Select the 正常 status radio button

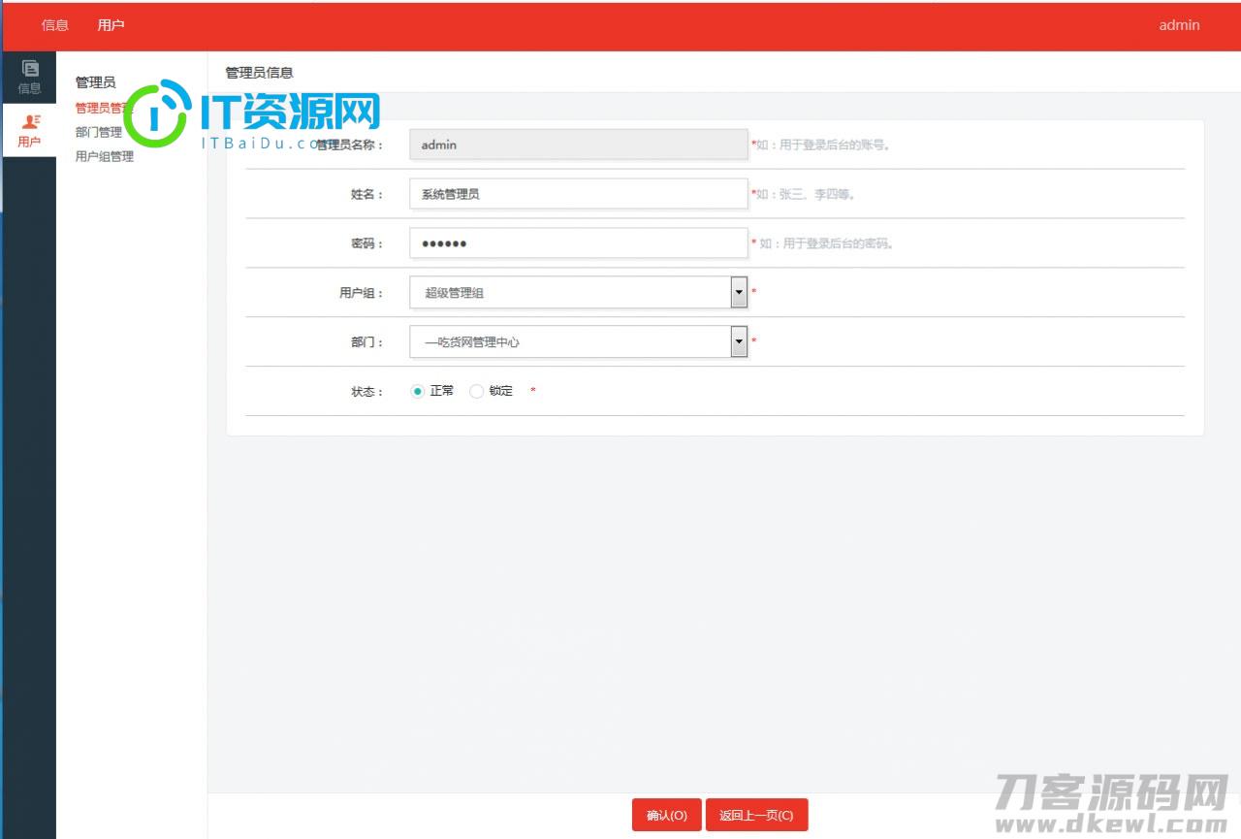point(418,391)
